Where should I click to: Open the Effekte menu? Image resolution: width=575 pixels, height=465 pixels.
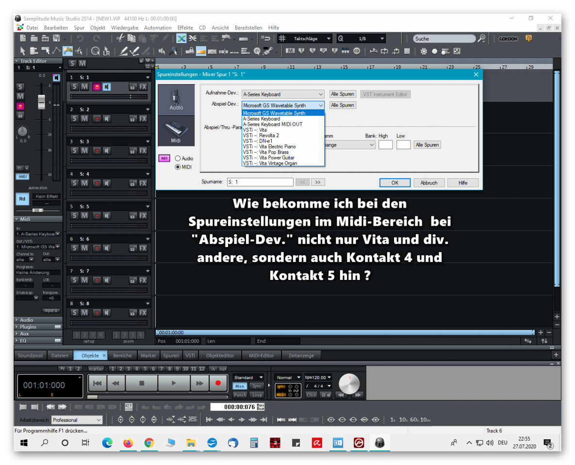(185, 28)
